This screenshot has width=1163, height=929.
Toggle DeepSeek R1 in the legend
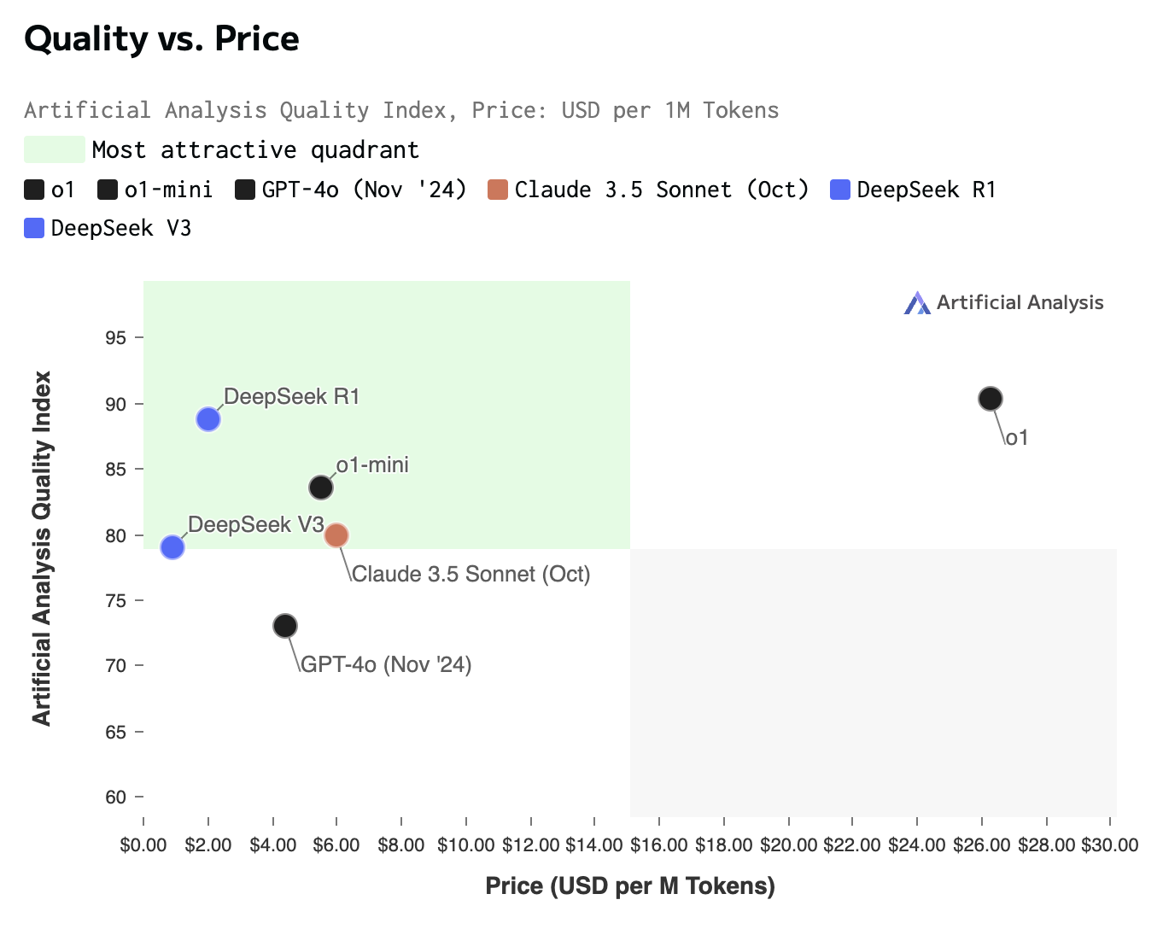coord(840,190)
